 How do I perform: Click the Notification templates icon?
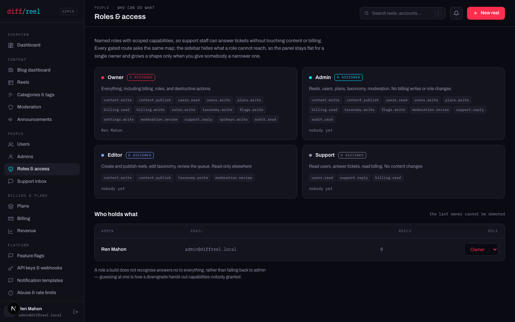point(11,280)
